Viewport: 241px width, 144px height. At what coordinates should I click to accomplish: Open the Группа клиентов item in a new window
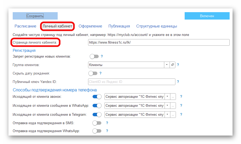pyautogui.click(x=172, y=65)
